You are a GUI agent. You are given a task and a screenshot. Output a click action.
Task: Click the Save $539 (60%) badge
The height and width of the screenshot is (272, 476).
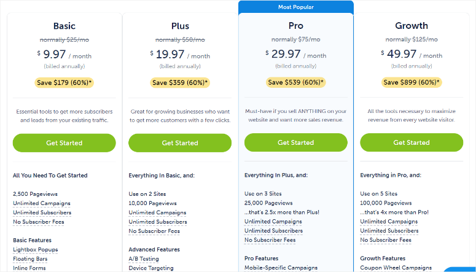pos(295,82)
